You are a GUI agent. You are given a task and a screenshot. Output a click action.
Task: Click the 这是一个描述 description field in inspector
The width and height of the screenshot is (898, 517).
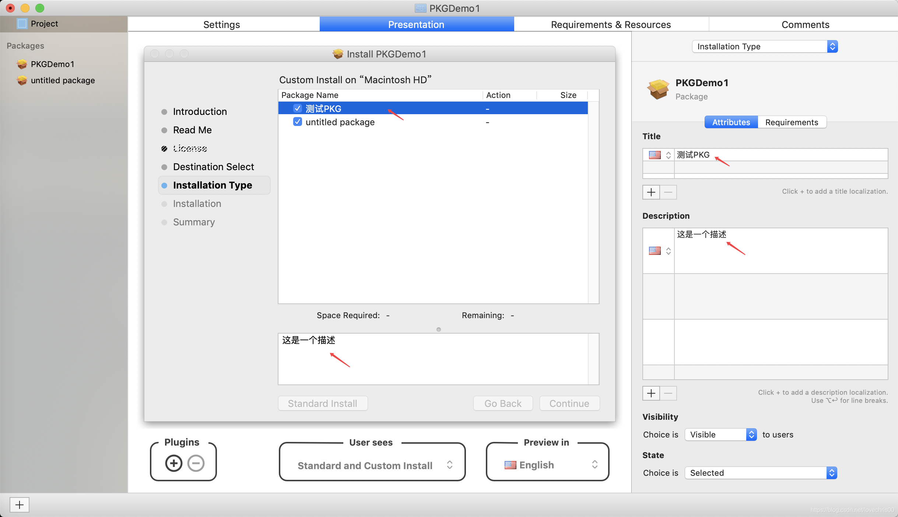coord(781,251)
